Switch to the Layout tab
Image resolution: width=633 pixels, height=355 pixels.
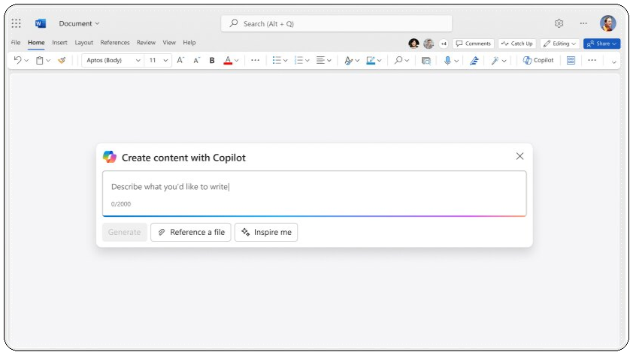83,42
